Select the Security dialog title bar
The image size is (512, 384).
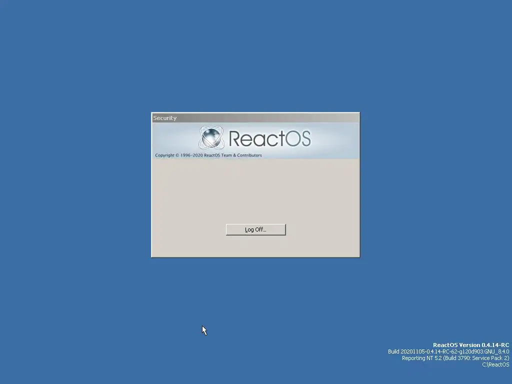click(x=255, y=118)
